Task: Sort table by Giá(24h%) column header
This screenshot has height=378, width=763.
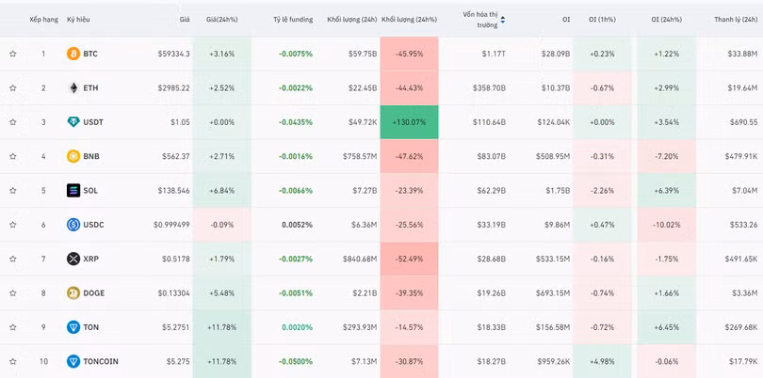Action: (222, 19)
